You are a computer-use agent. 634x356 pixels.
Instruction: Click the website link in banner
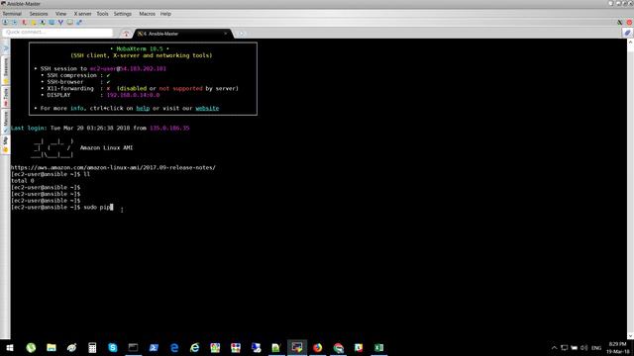207,108
